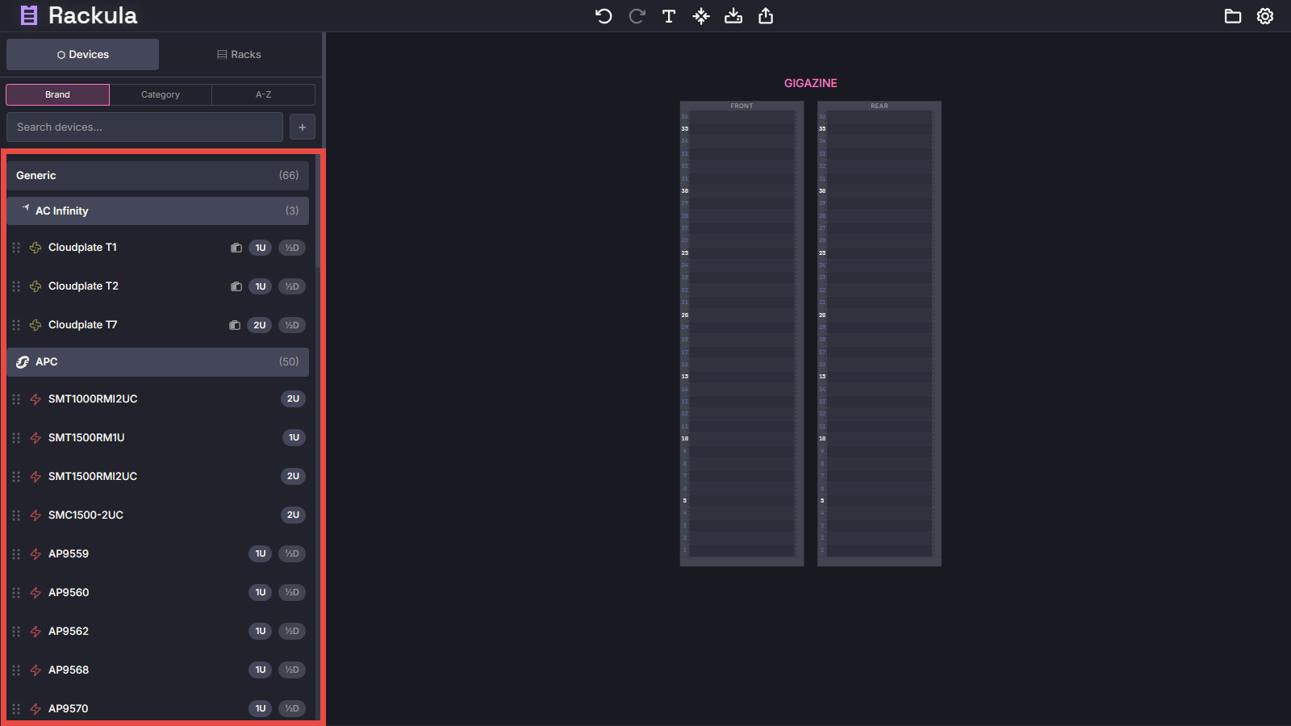The width and height of the screenshot is (1291, 726).
Task: Collapse the AC Infinity brand group
Action: (x=157, y=211)
